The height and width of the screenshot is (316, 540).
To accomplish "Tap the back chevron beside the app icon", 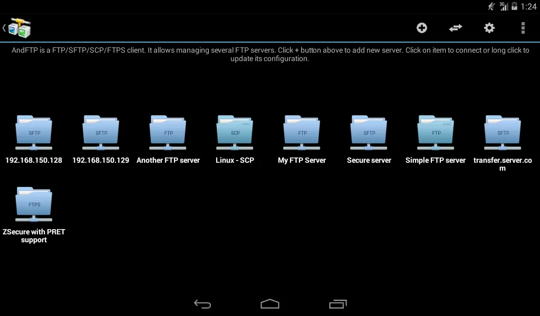I will tap(4, 27).
